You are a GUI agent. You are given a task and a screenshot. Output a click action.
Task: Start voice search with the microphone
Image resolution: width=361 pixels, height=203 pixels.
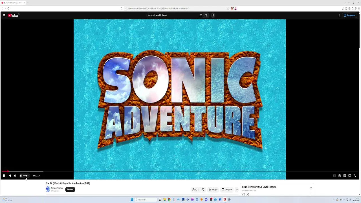coord(213,16)
